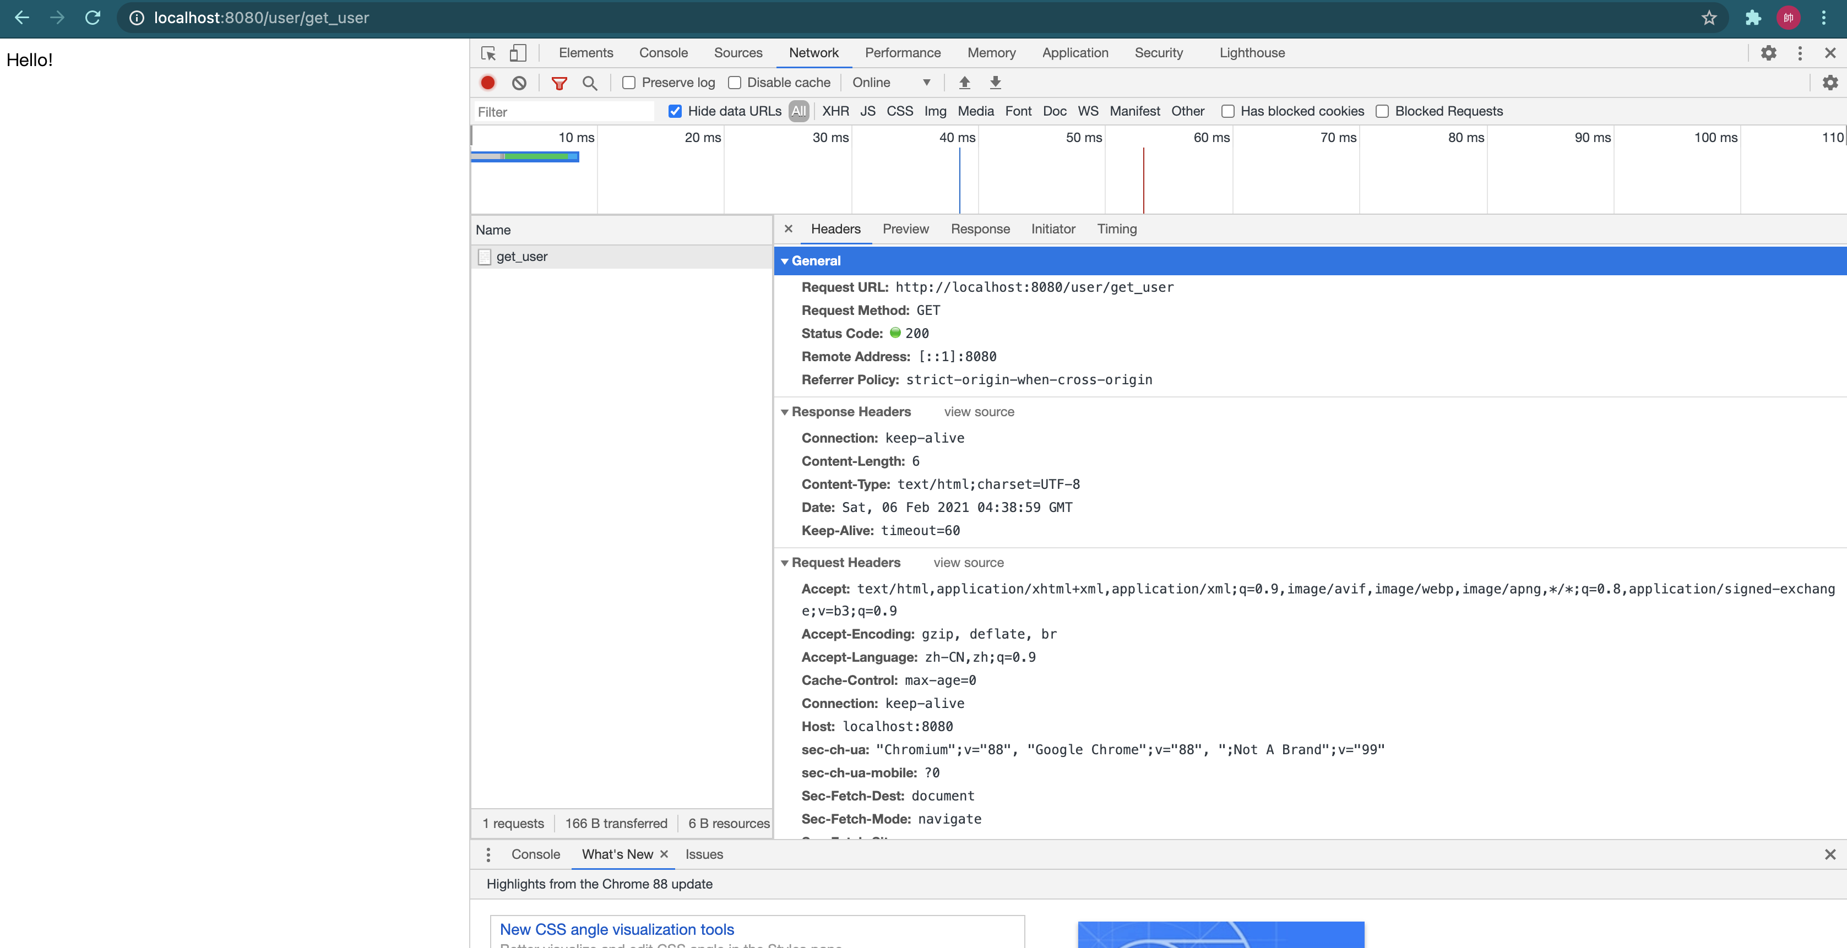
Task: Stop recording network log
Action: pyautogui.click(x=487, y=83)
